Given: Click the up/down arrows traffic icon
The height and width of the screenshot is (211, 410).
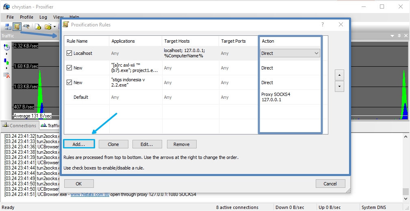Looking at the screenshot, I should [7, 62].
